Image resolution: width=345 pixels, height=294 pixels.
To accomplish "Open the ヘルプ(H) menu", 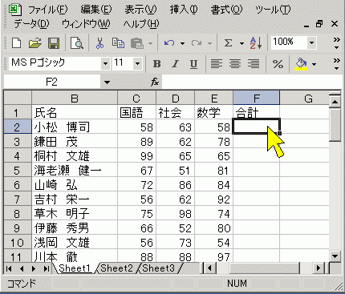I will (x=141, y=24).
